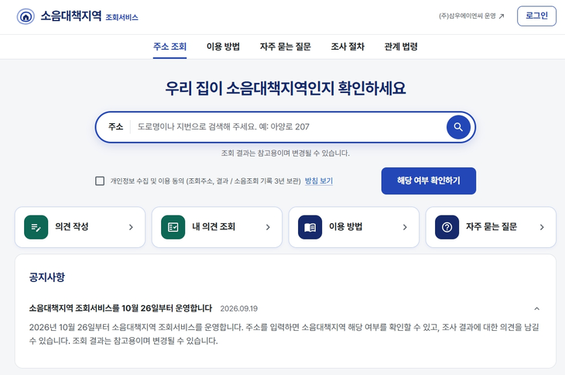The width and height of the screenshot is (565, 375).
Task: Click the 공지사항 heading
Action: coord(47,277)
